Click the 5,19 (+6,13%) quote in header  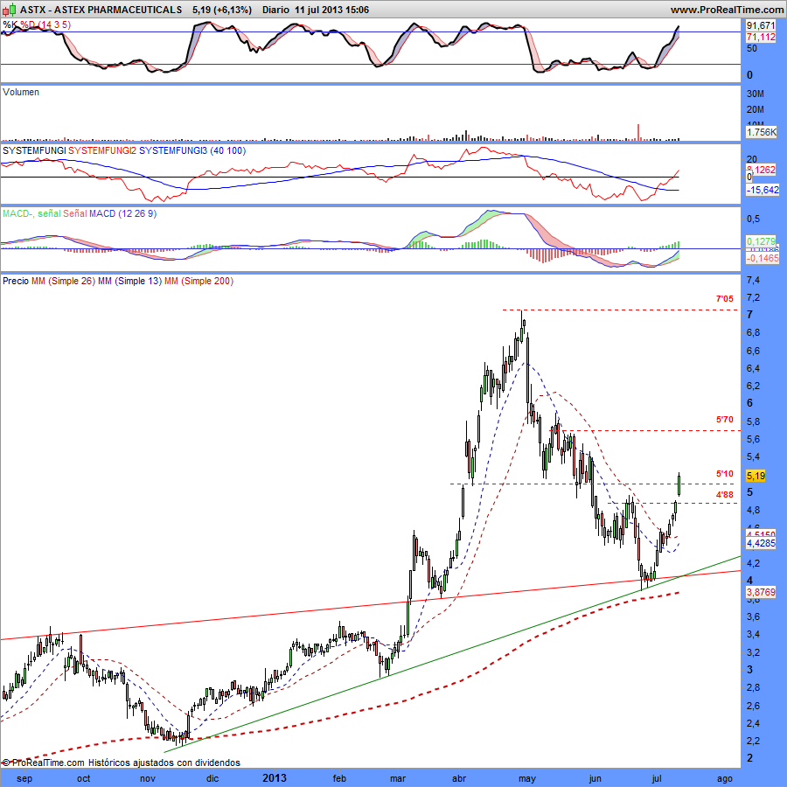click(x=221, y=10)
